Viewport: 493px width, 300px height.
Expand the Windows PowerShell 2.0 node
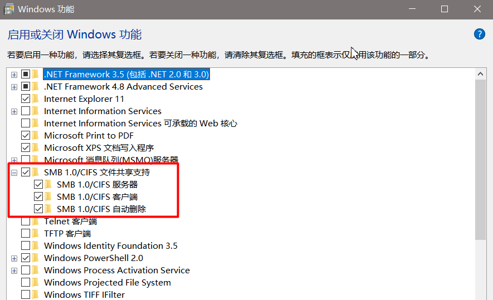14,258
